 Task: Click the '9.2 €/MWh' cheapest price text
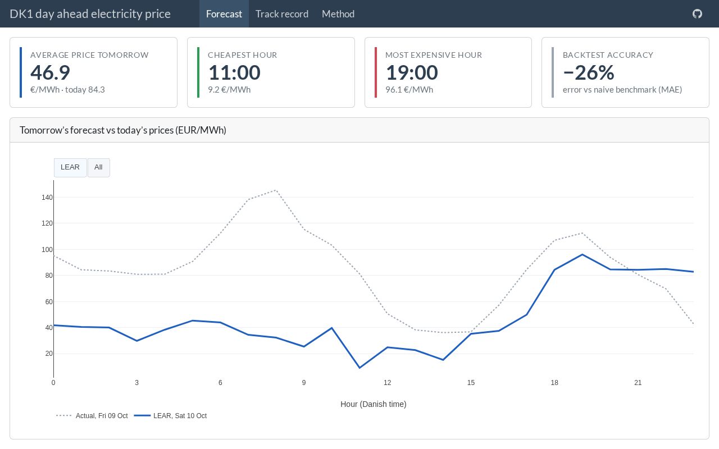pyautogui.click(x=229, y=90)
